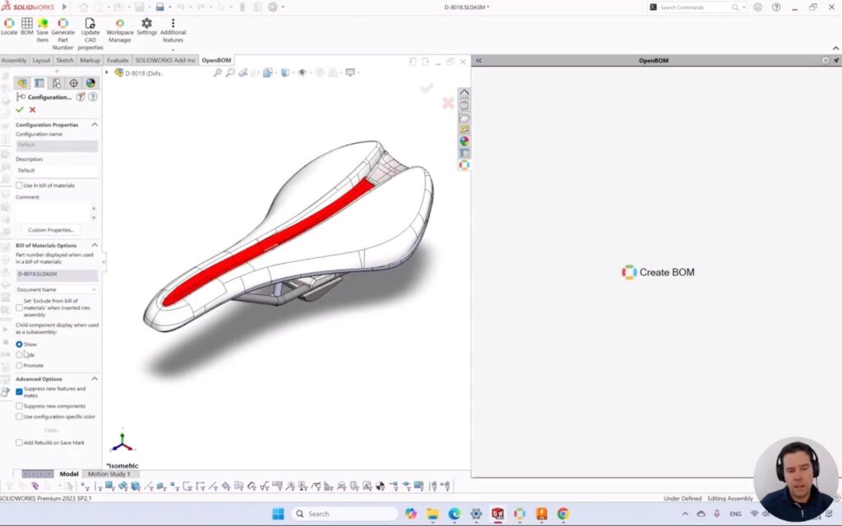Click the Custom Properties button

tap(51, 230)
